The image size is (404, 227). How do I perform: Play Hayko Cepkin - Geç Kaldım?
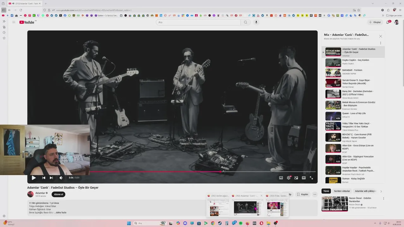[353, 62]
